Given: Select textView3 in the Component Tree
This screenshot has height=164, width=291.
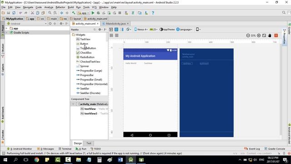Looking at the screenshot, I should (x=91, y=113).
